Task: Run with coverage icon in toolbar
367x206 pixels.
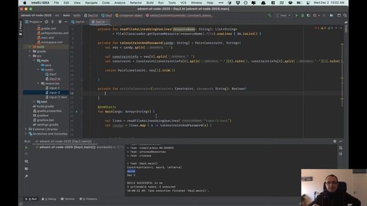Action: coord(309,15)
